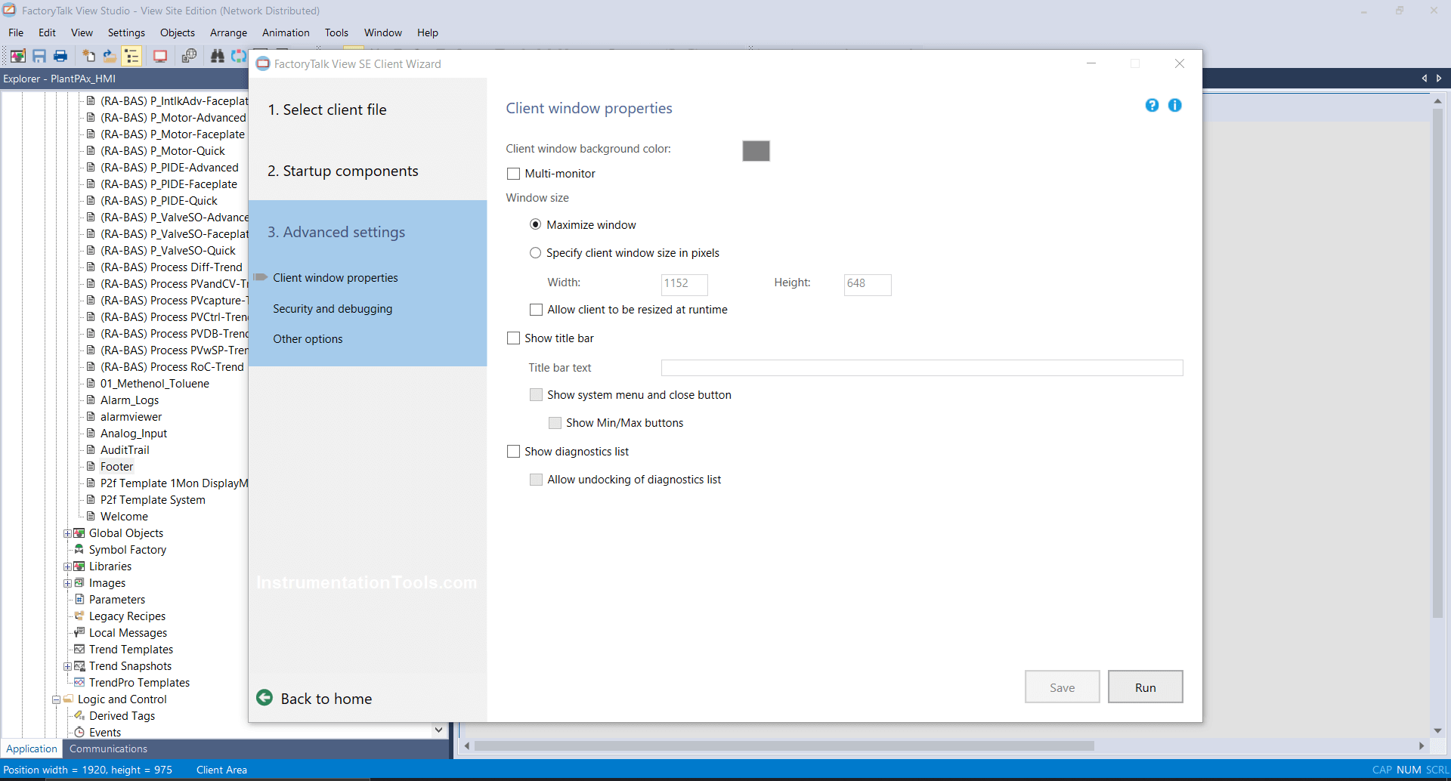Screen dimensions: 1451x781
Task: Open Other options settings page
Action: pos(308,339)
